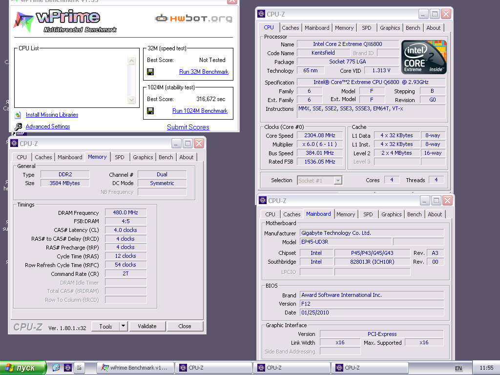This screenshot has height=375, width=500.
Task: Open Caches tab in Memory window
Action: tap(43, 157)
